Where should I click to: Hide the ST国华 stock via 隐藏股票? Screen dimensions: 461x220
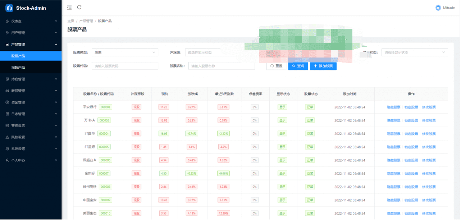click(393, 134)
